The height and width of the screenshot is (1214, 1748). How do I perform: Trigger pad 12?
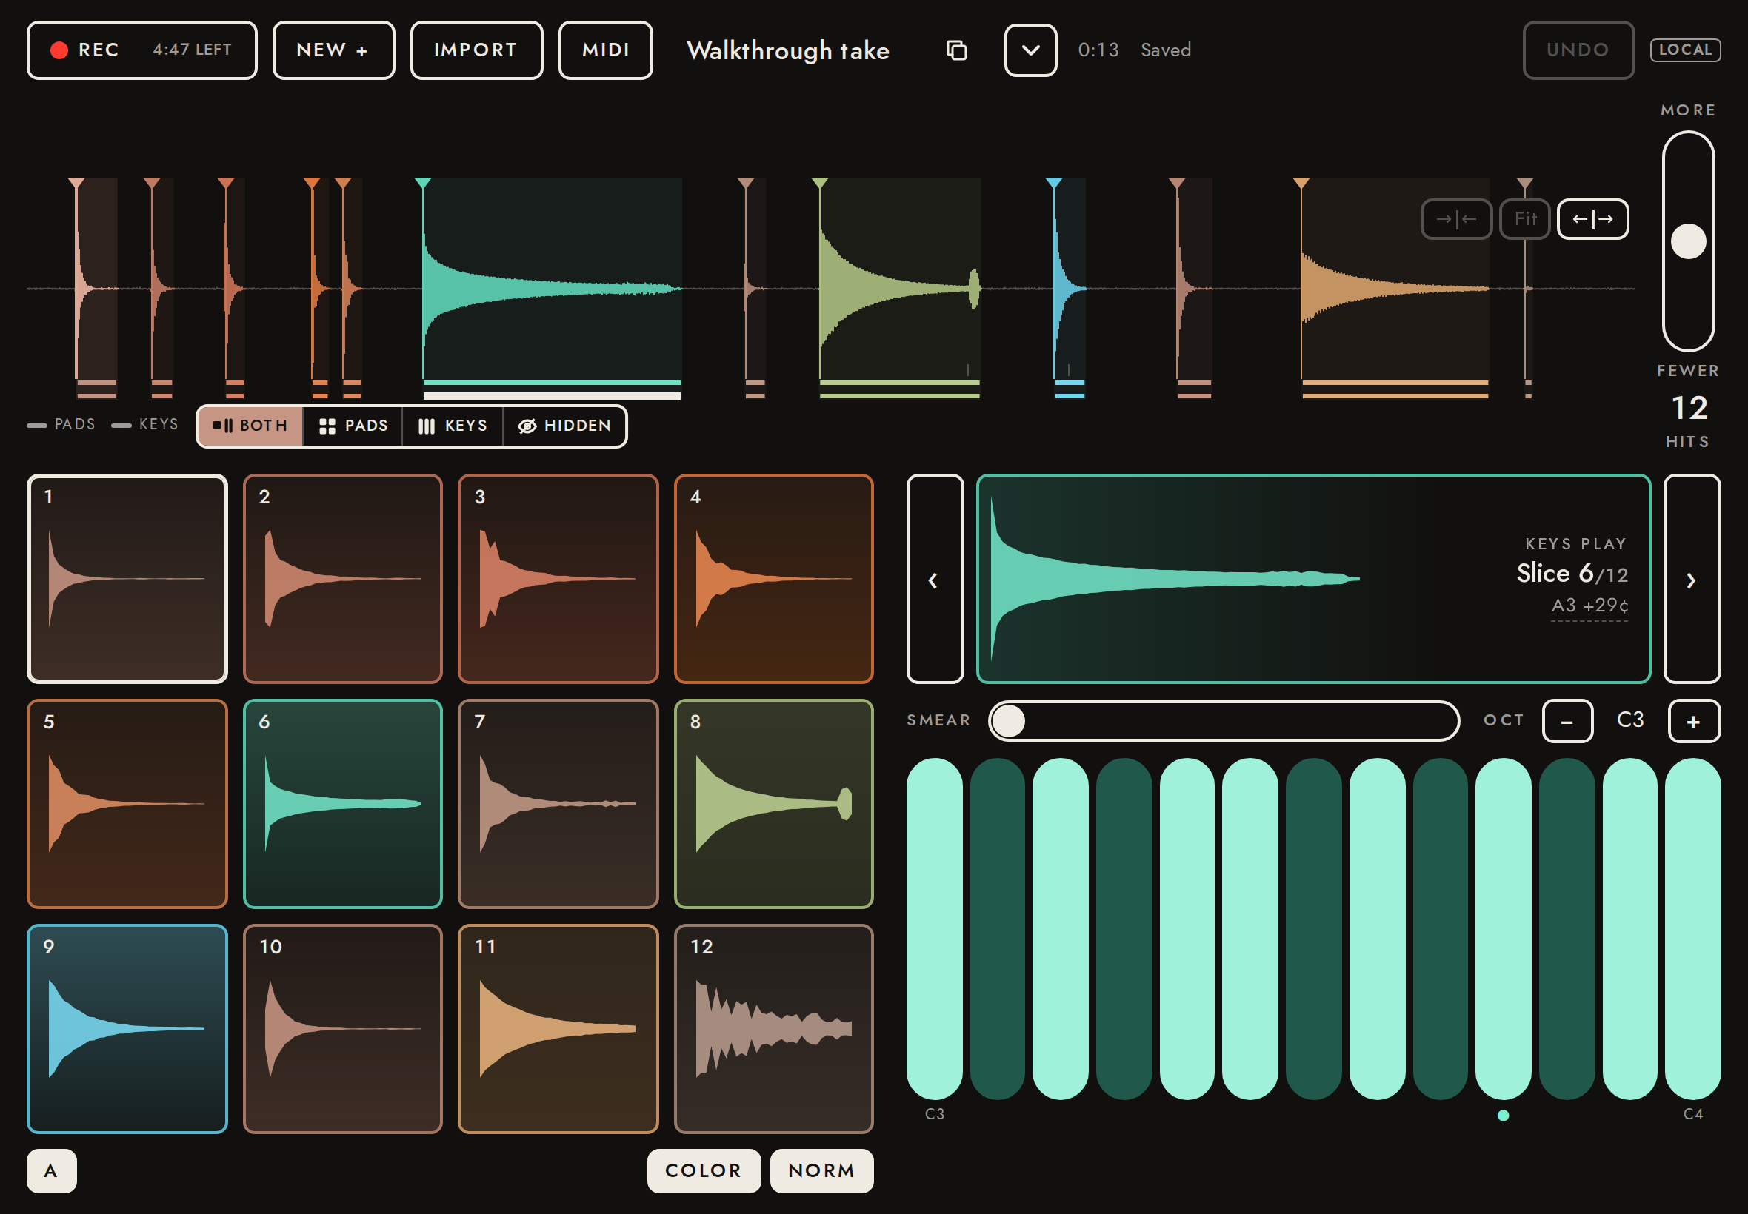coord(774,1029)
